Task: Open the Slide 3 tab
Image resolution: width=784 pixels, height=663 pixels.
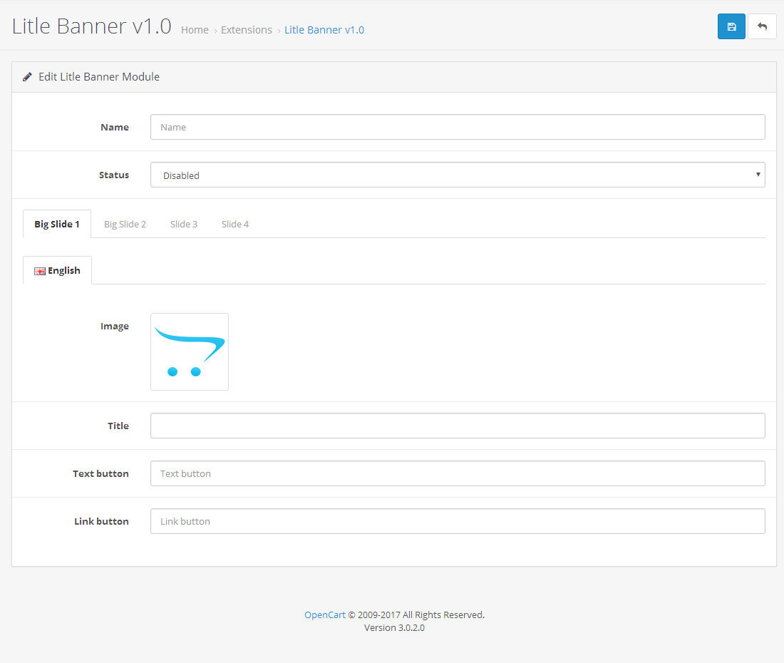Action: pyautogui.click(x=184, y=224)
